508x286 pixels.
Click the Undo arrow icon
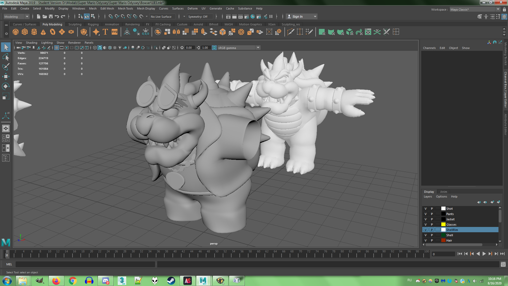57,17
